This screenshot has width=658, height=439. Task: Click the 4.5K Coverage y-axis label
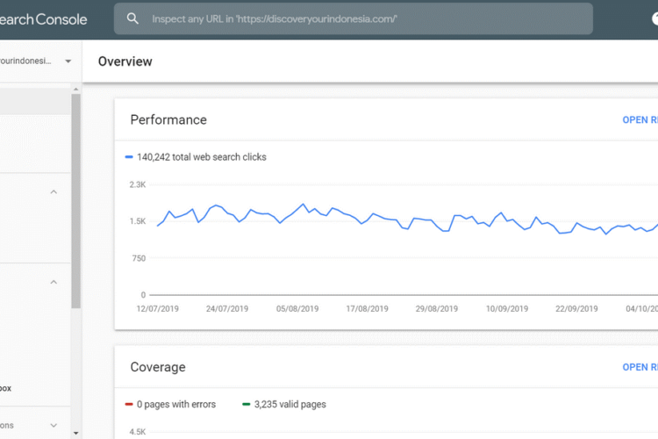coord(138,432)
